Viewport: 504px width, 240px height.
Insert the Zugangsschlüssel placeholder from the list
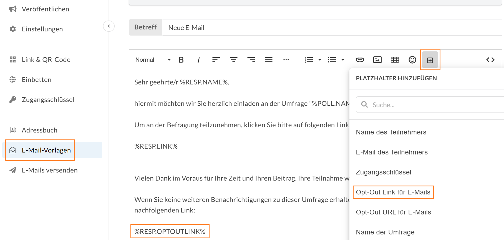click(x=384, y=172)
